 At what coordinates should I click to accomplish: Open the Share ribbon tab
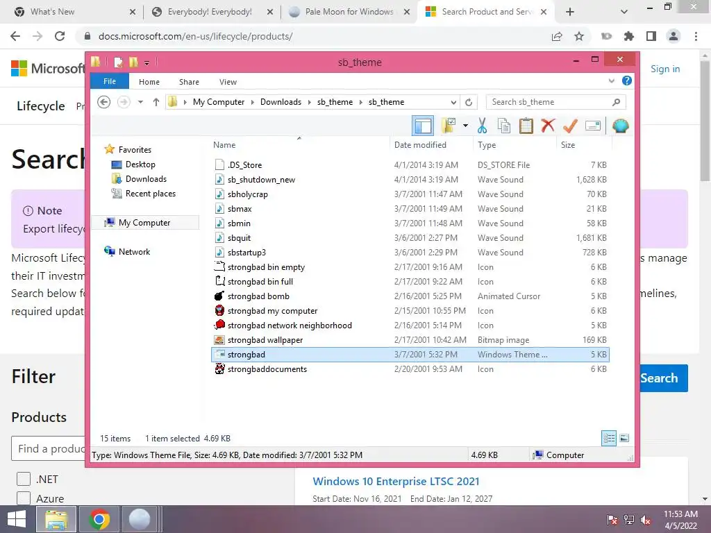(189, 82)
